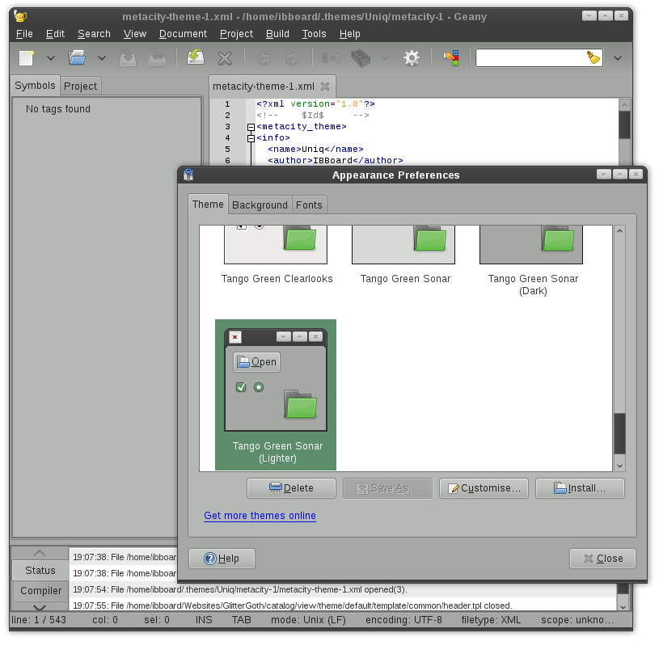The width and height of the screenshot is (659, 654).
Task: Create a new file in Geany toolbar
Action: coord(26,58)
